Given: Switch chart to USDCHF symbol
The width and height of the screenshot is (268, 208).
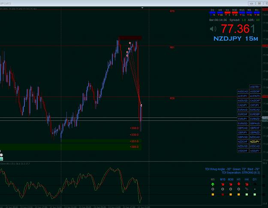Looking at the screenshot, I should click(x=243, y=151).
